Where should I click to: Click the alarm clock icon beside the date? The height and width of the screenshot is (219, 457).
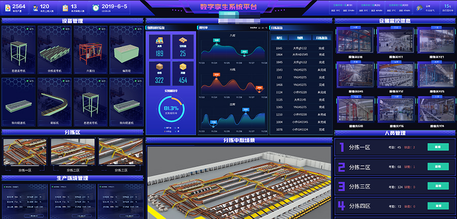point(95,8)
